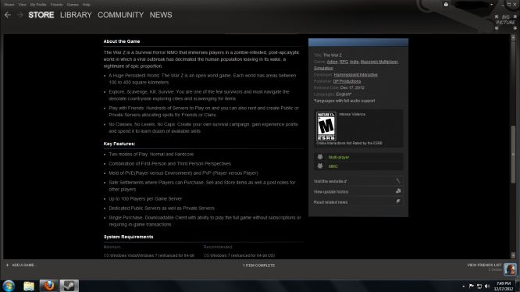Open the Help menu
520x292 pixels.
[x=86, y=5]
